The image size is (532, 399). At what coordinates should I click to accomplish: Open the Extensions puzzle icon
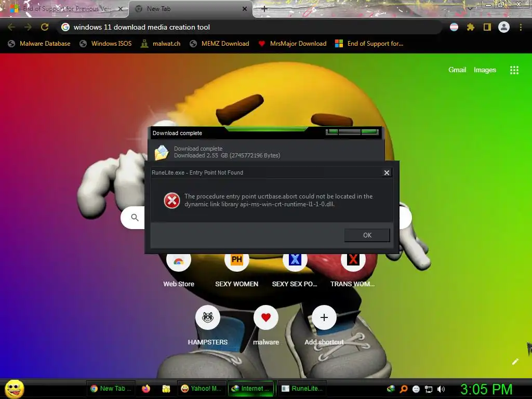pos(470,27)
